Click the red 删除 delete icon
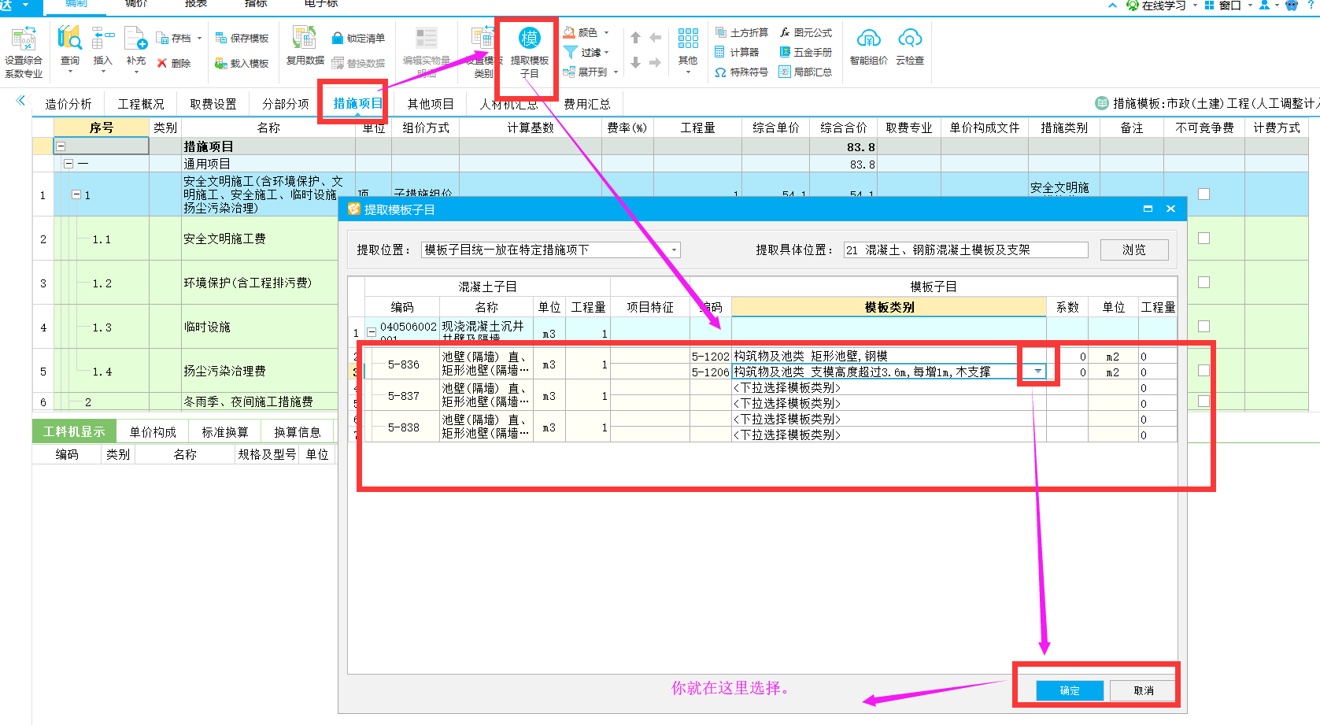The height and width of the screenshot is (725, 1320). point(162,63)
